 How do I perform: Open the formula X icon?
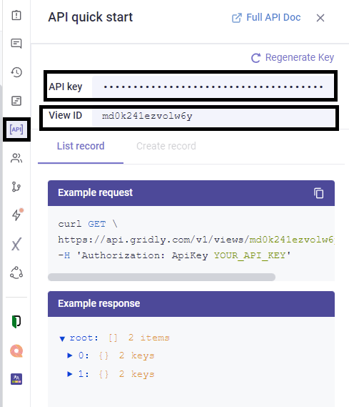[16, 244]
